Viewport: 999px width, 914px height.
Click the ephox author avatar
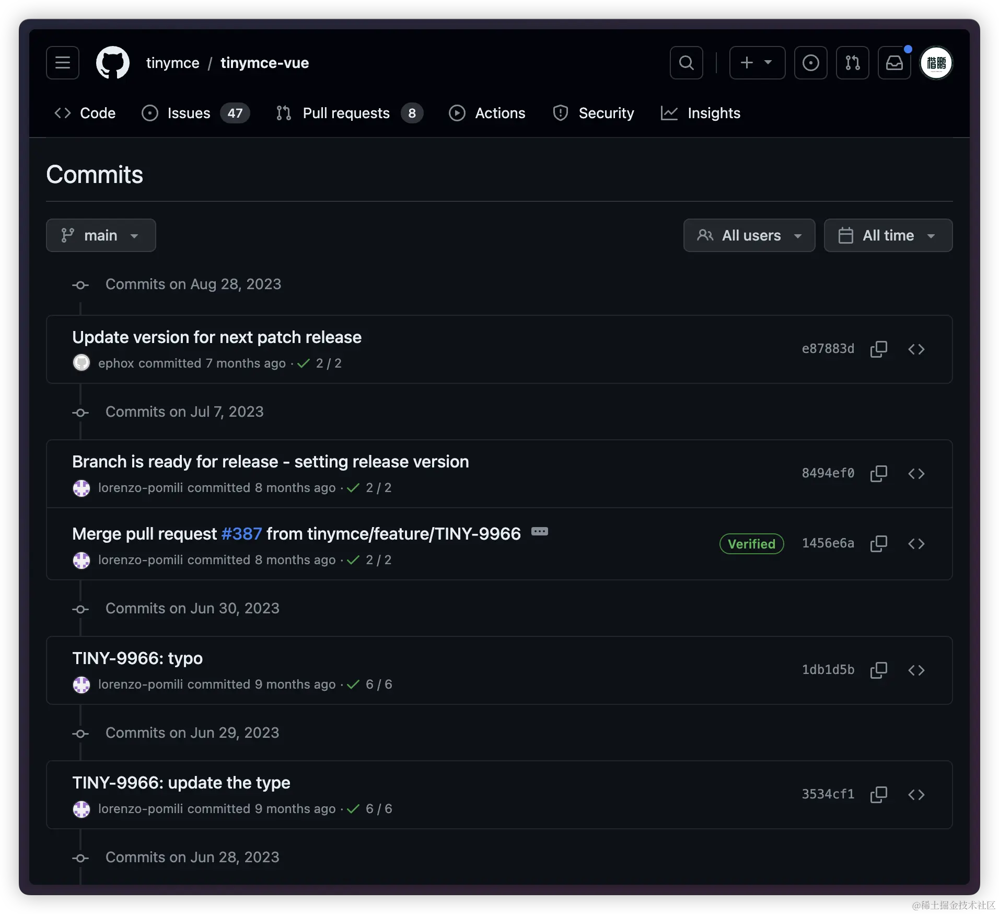tap(82, 363)
